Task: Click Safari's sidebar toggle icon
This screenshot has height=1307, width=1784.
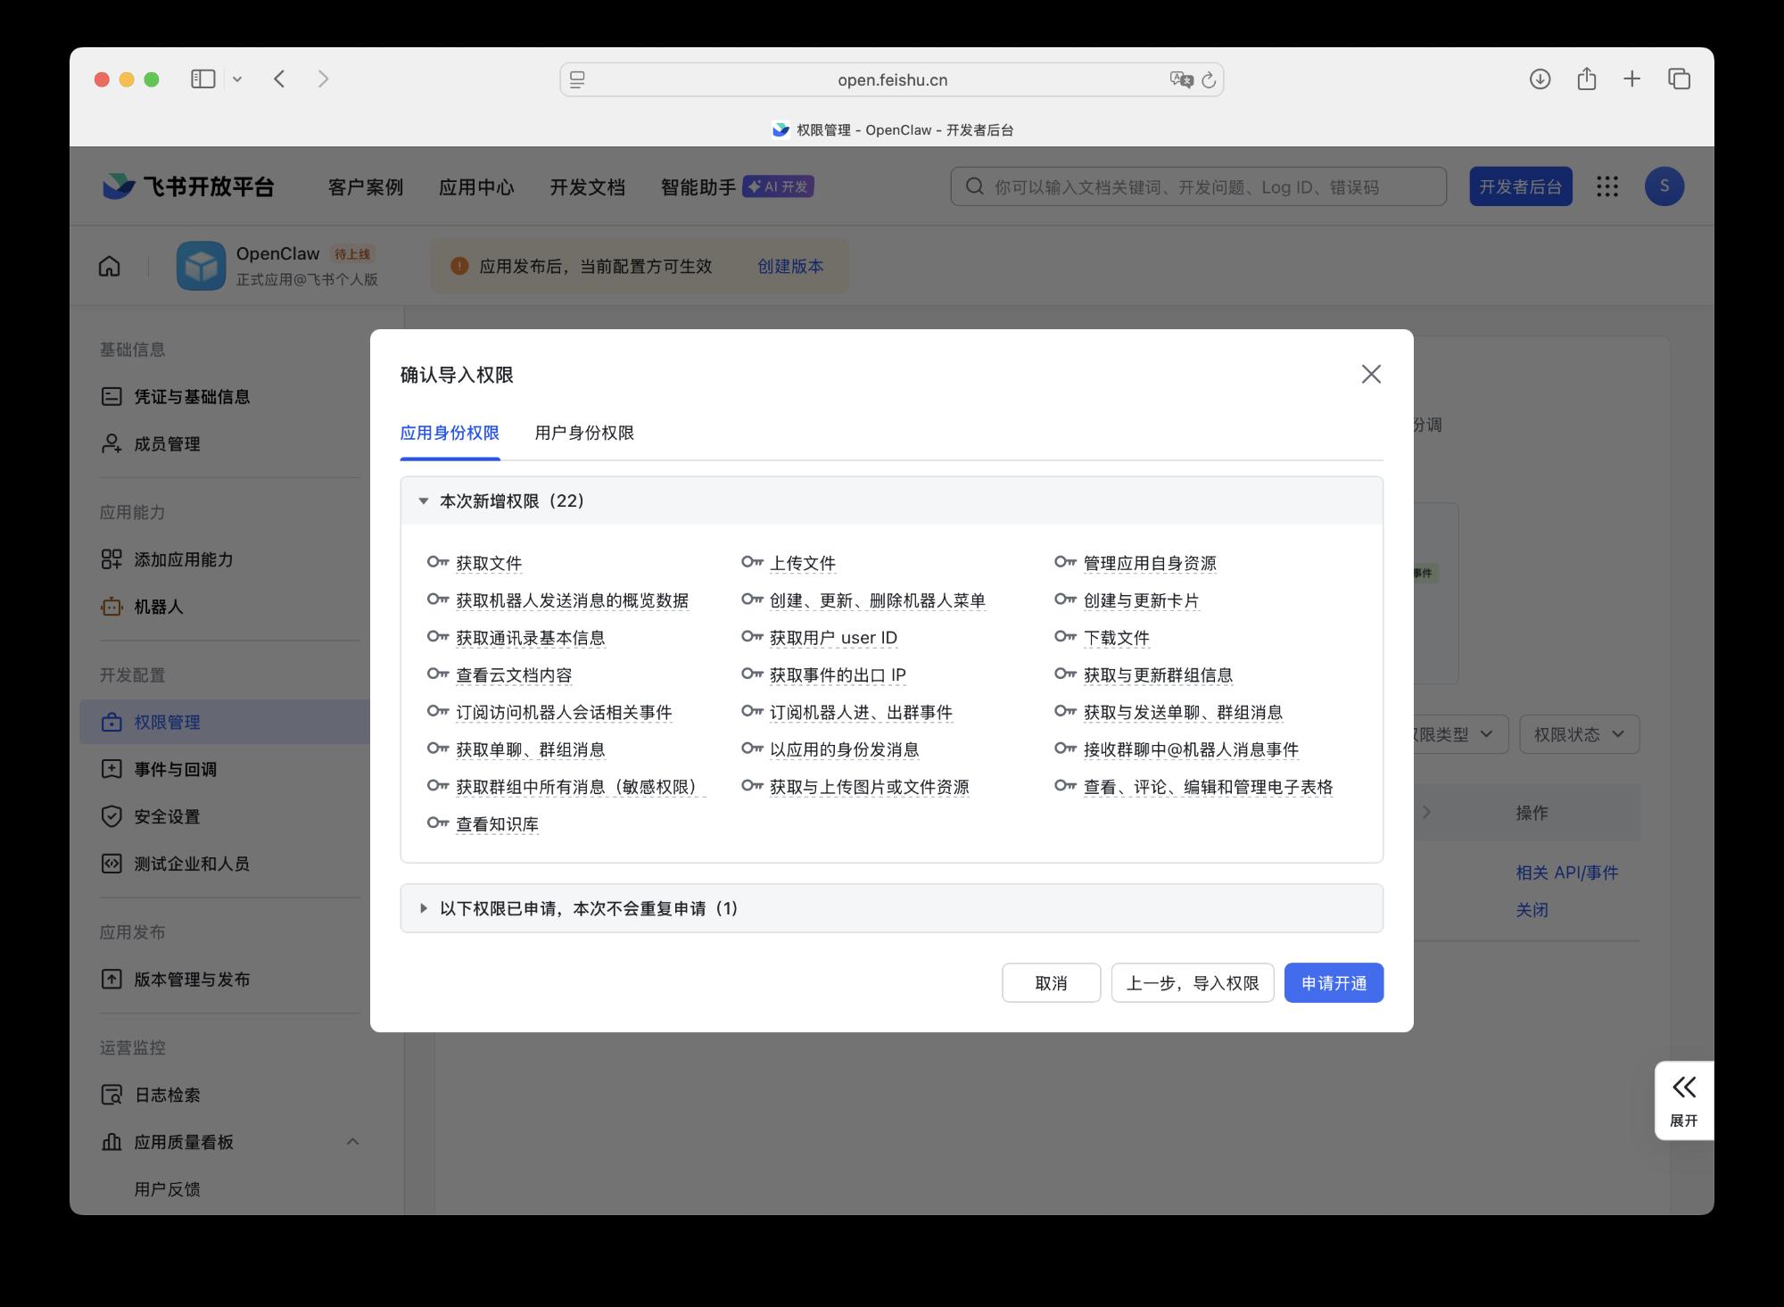Action: 203,79
